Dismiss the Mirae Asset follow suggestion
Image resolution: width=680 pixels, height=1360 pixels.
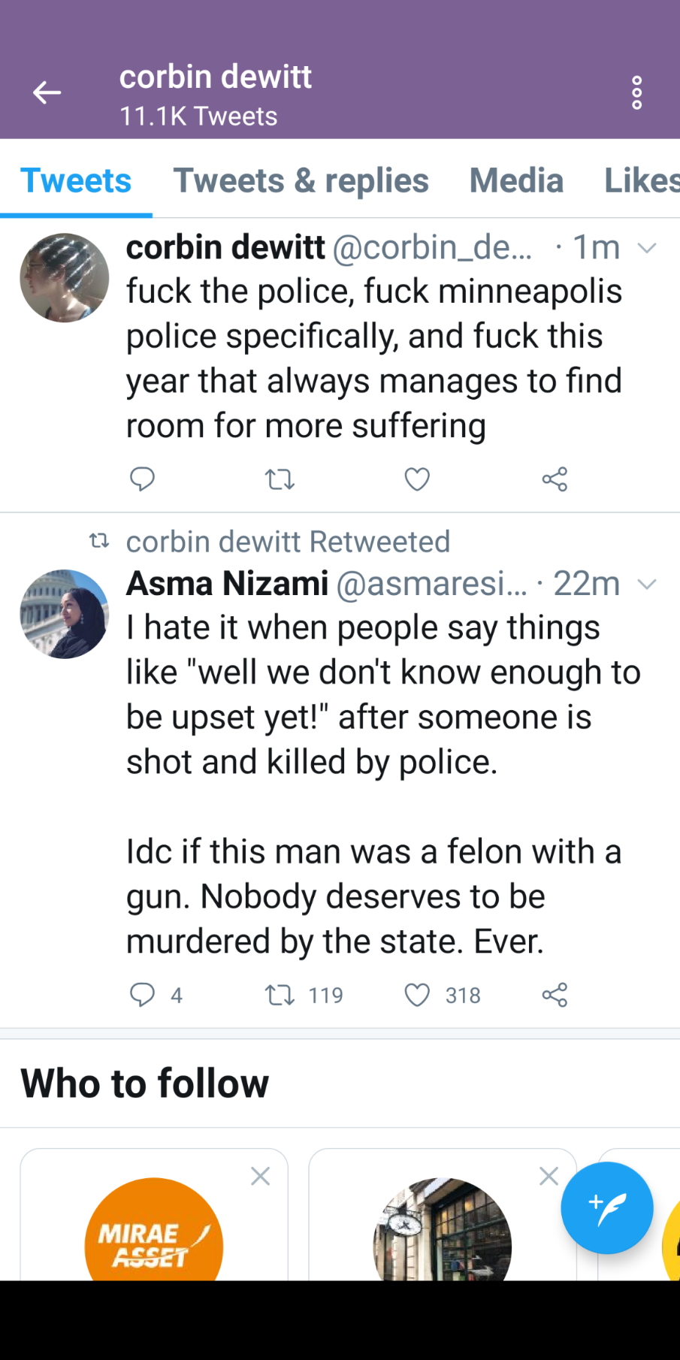[260, 1176]
